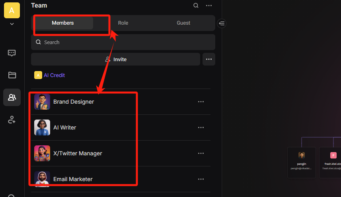Open more options next to Invite button
The height and width of the screenshot is (197, 341).
[x=209, y=59]
